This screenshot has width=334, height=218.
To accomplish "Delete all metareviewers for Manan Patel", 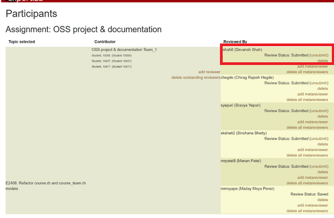I will pyautogui.click(x=307, y=183).
